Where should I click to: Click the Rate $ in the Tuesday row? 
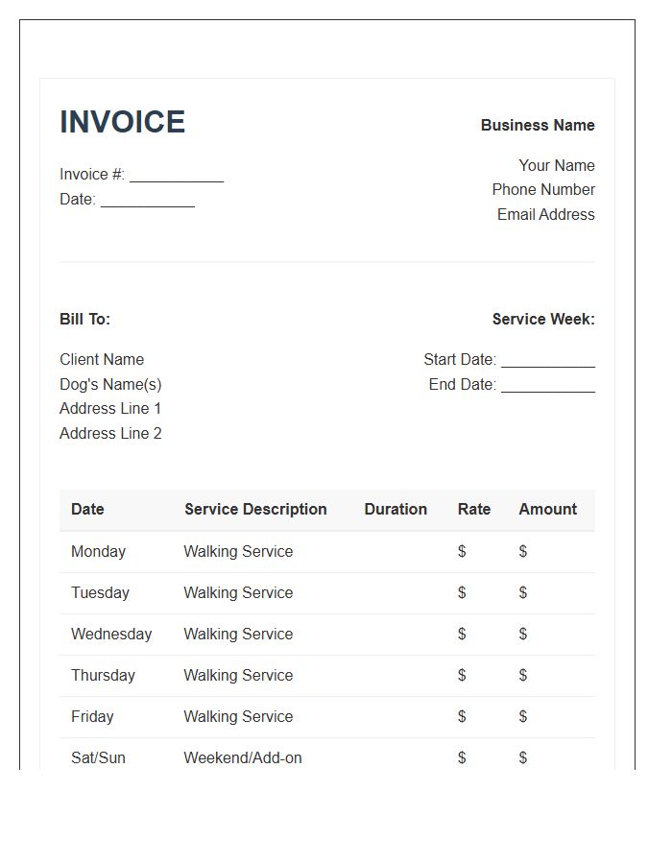point(462,593)
